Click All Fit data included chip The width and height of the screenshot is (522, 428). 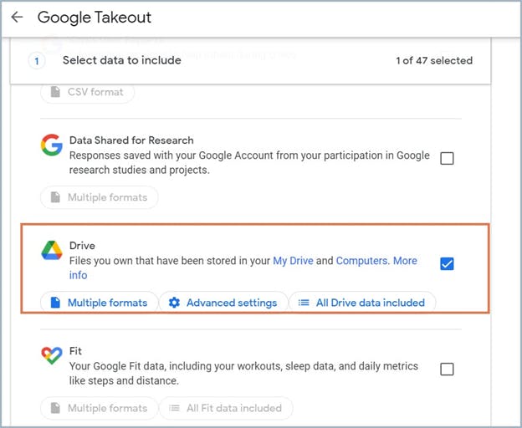[x=226, y=408]
